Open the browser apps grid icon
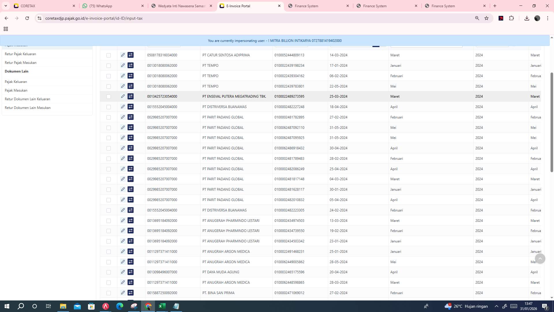This screenshot has width=554, height=312. tap(6, 29)
